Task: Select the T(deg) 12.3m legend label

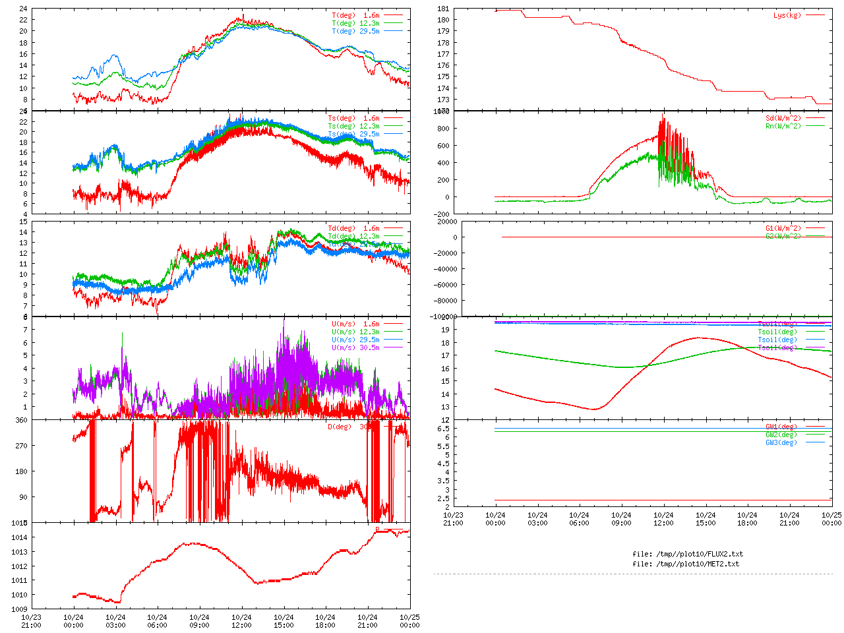Action: coord(355,23)
